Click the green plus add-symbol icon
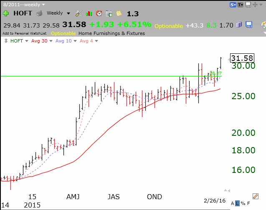Image resolution: width=266 pixels, height=210 pixels. click(x=6, y=13)
